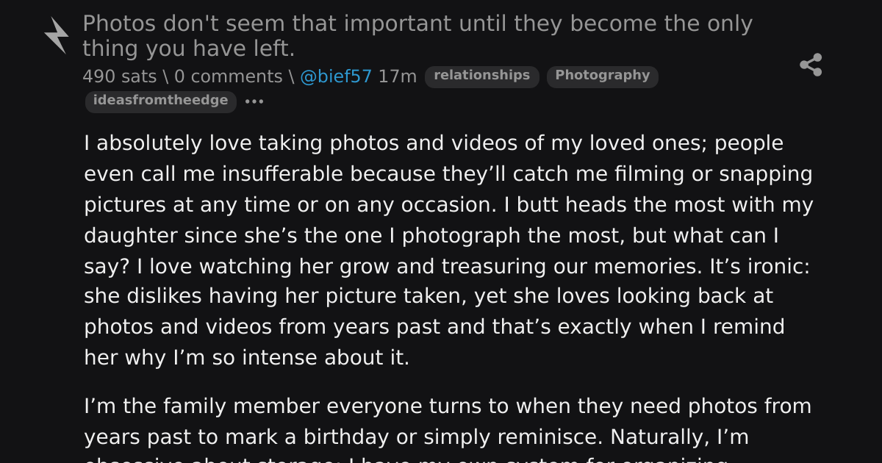Visit the @bief57 user profile
Screen dimensions: 882x463
[x=335, y=76]
